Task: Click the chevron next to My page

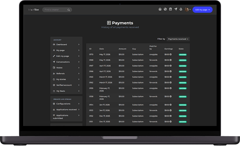Action: click(x=79, y=50)
